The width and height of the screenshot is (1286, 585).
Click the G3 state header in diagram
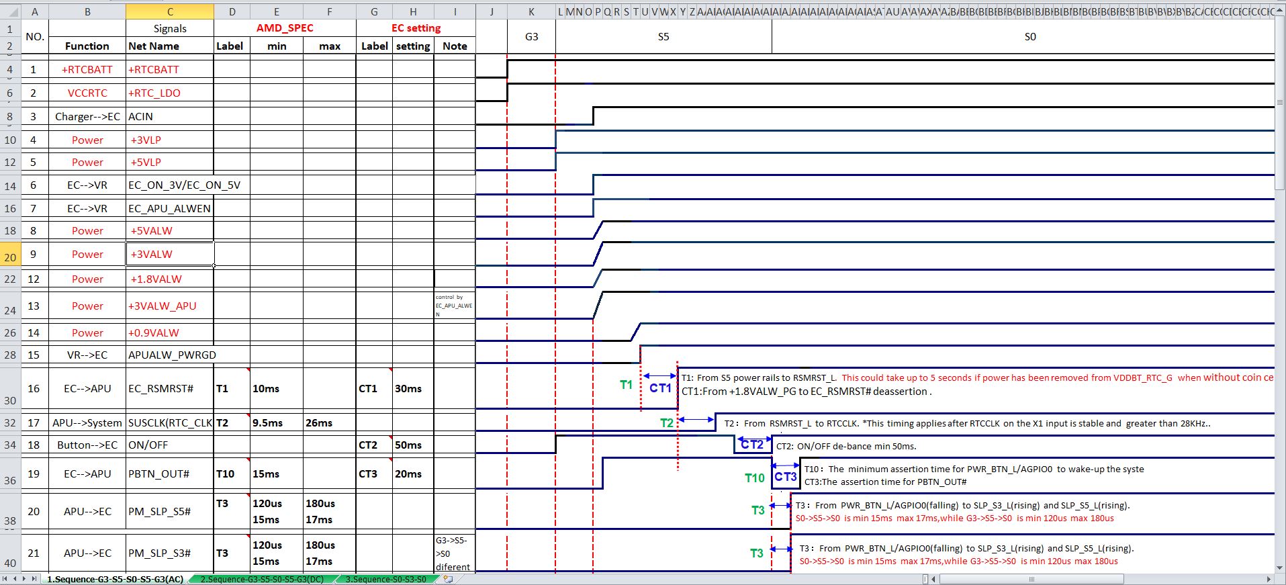531,36
